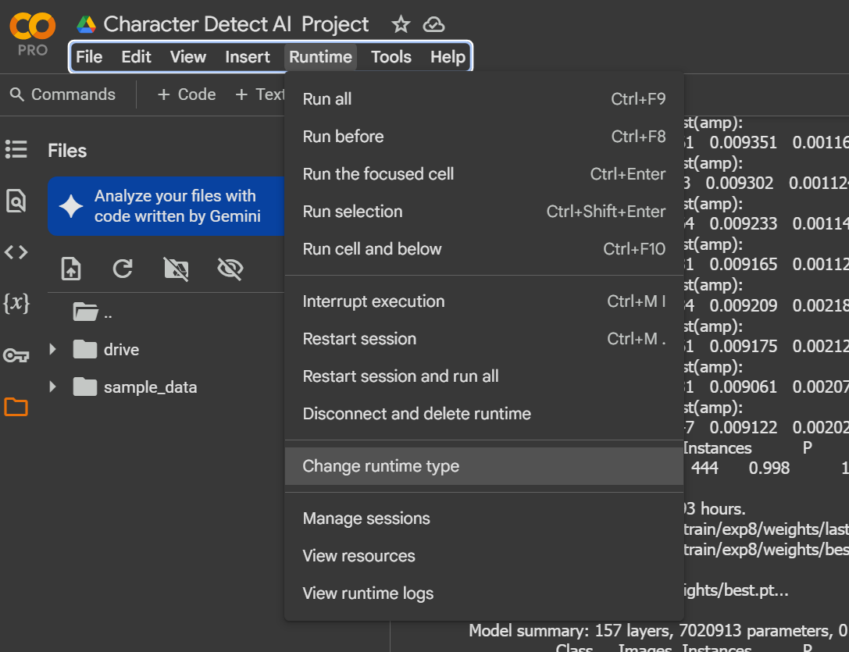Click the notebook title Character Detect AI Project
The image size is (849, 652).
[x=236, y=24]
